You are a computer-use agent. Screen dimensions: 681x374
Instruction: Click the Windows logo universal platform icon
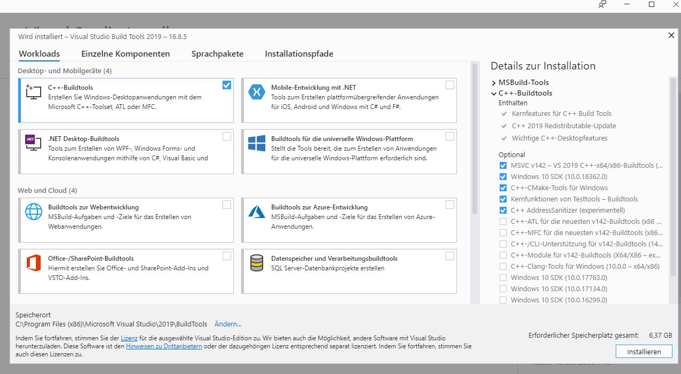[x=257, y=143]
